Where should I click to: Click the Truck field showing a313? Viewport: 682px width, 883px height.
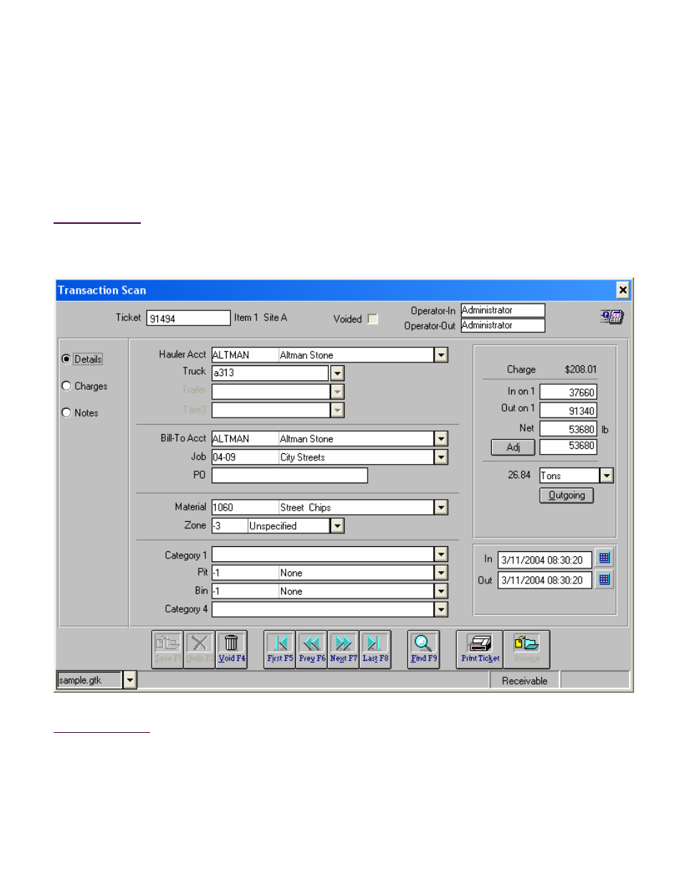[270, 373]
